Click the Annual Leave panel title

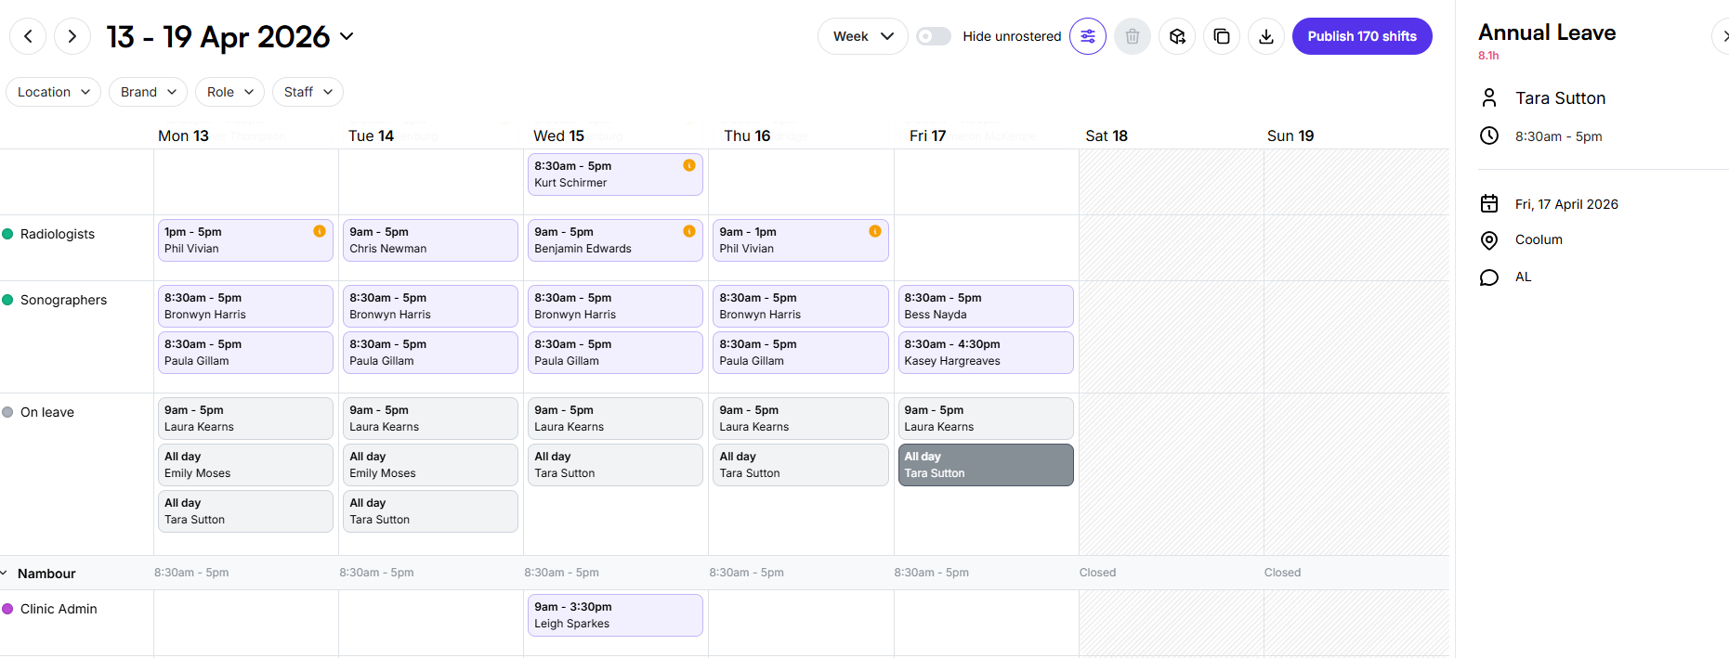point(1547,32)
